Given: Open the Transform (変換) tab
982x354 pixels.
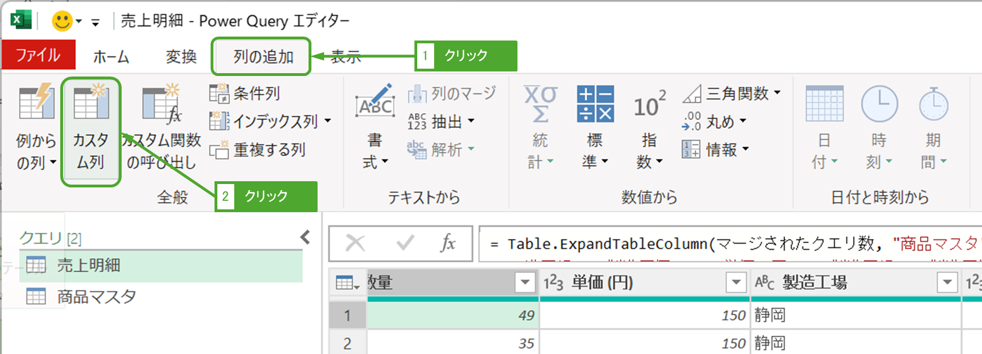Looking at the screenshot, I should pos(181,56).
